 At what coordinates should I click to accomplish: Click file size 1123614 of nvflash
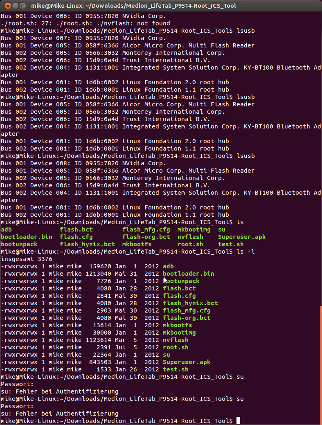tap(98, 340)
